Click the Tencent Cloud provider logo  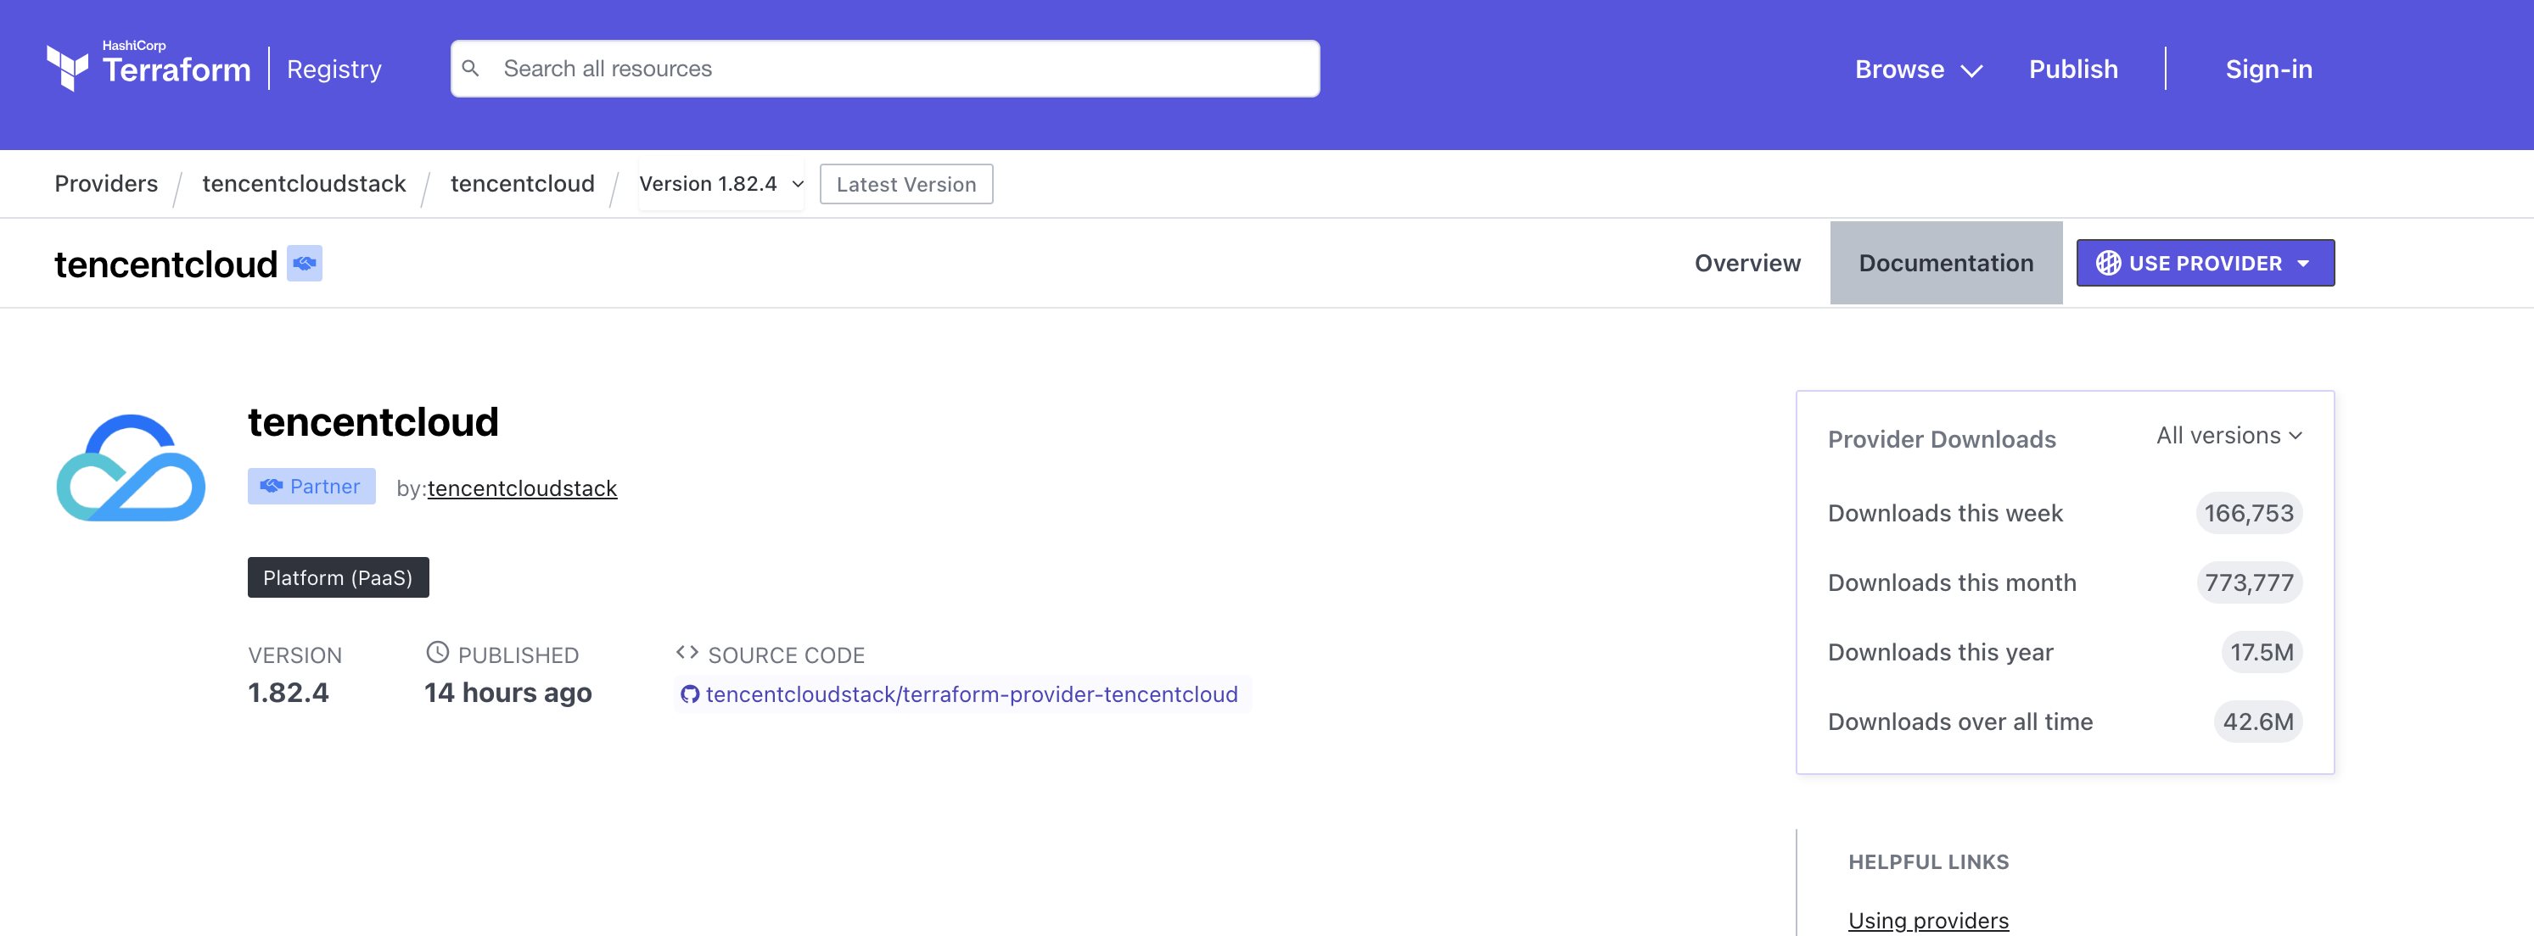point(131,468)
